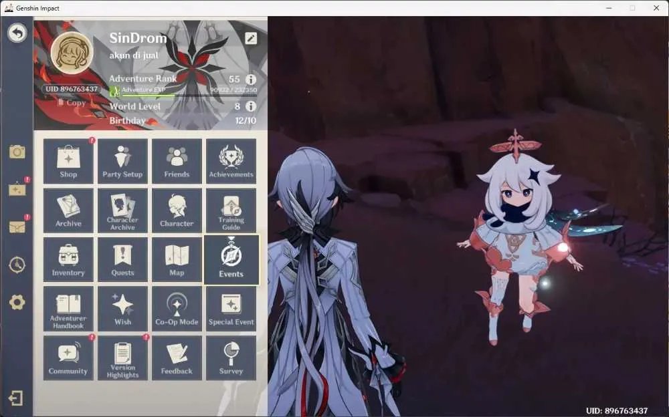Open the Survey tile
The image size is (669, 417).
point(231,358)
